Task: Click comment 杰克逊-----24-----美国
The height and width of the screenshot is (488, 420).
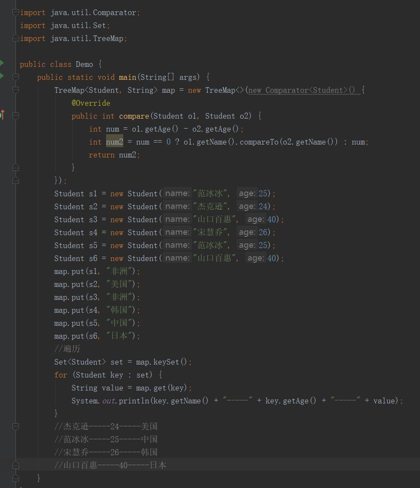Action: 106,426
